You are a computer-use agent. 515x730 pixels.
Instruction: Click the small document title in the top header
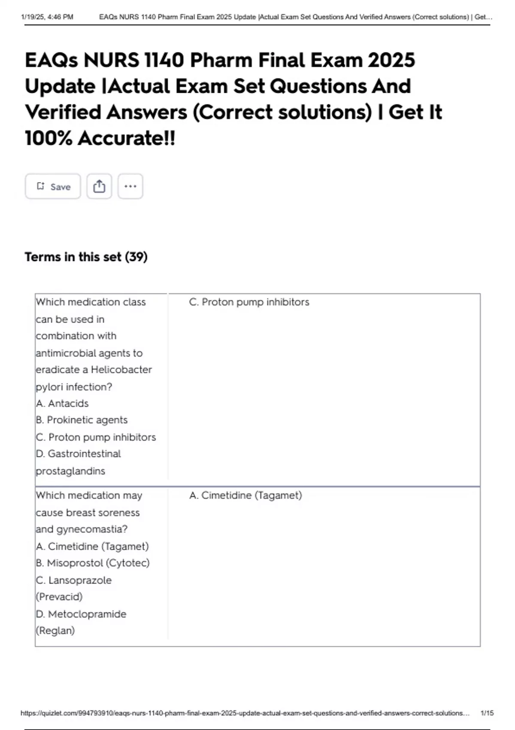(x=295, y=17)
